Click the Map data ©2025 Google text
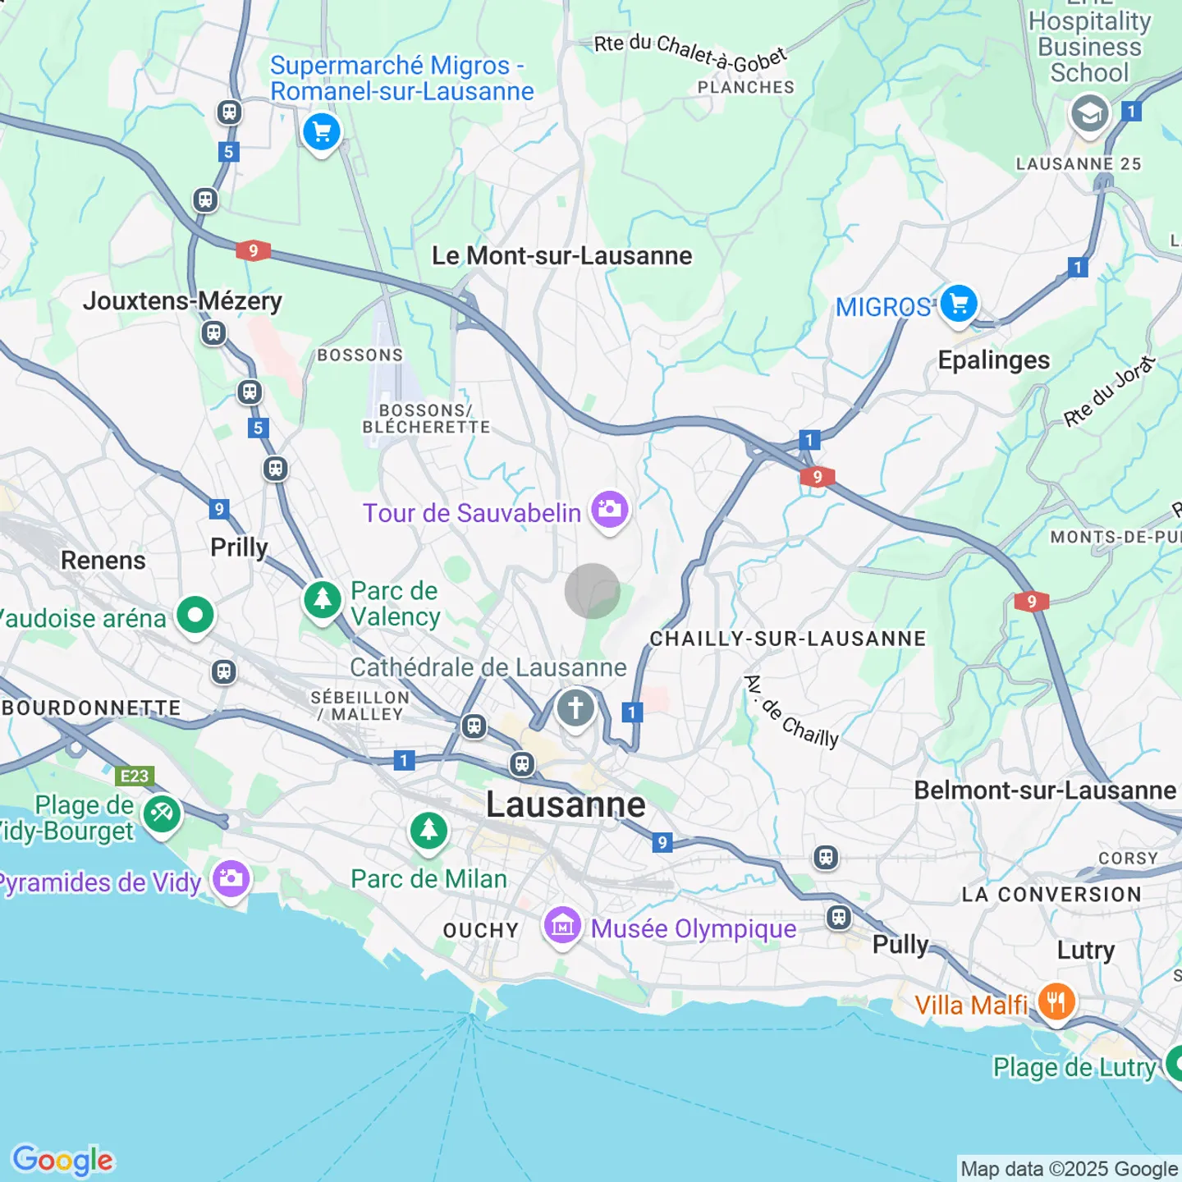Viewport: 1182px width, 1182px height. (x=1069, y=1169)
